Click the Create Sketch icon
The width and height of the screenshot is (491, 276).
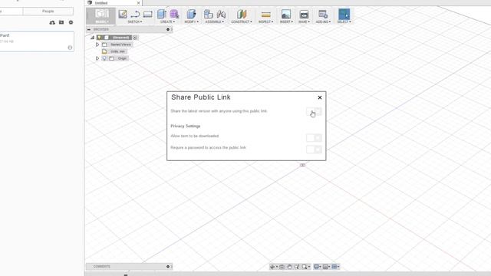point(123,14)
